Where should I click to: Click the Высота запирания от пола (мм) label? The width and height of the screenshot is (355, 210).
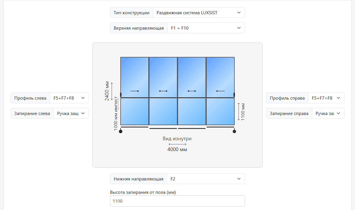tap(143, 192)
